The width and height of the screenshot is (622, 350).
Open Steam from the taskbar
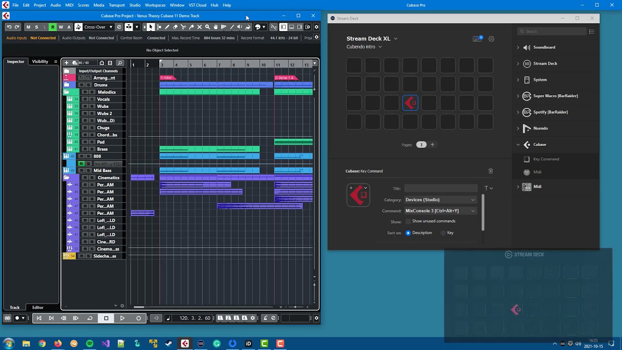[169, 344]
